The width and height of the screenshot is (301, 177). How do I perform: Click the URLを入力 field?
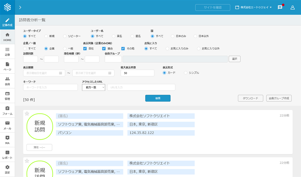(x=141, y=87)
